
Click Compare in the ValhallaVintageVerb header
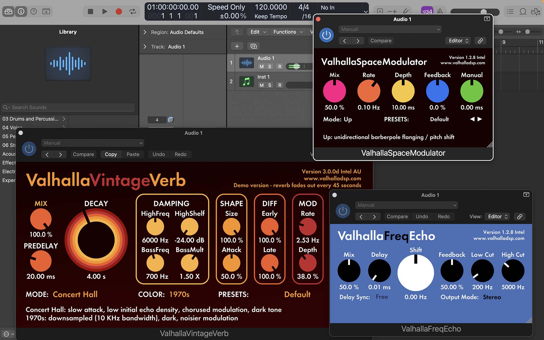point(83,154)
